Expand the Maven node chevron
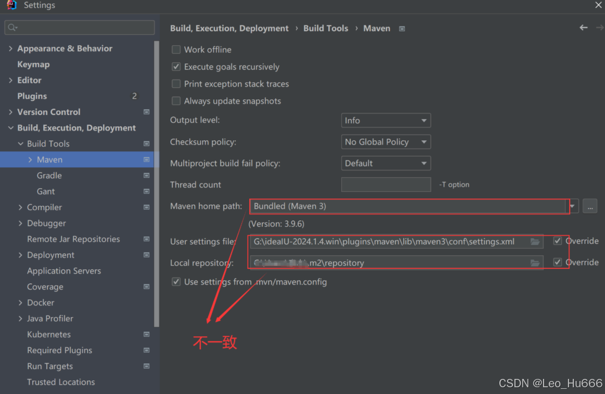Screen dimensions: 605x394 pos(30,160)
